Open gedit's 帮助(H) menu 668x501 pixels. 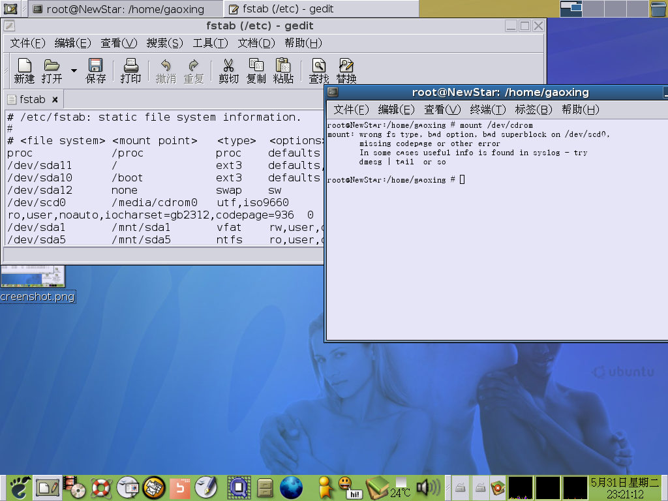click(x=303, y=43)
